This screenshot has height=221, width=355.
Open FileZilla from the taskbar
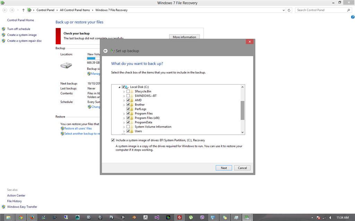point(179,218)
